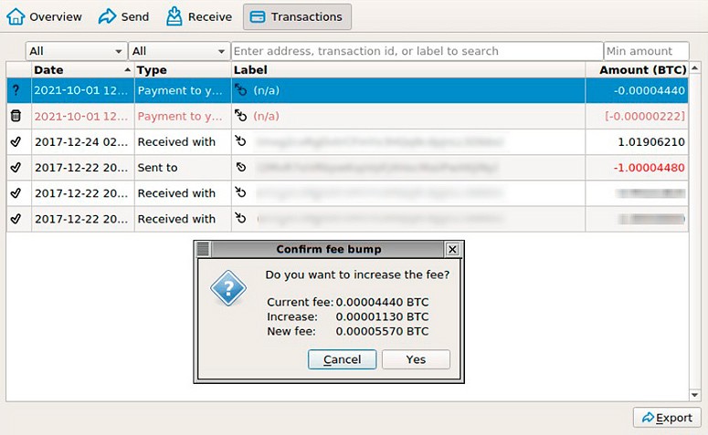
Task: Click the Current fee 0.00004440 BTC value
Action: pos(382,302)
